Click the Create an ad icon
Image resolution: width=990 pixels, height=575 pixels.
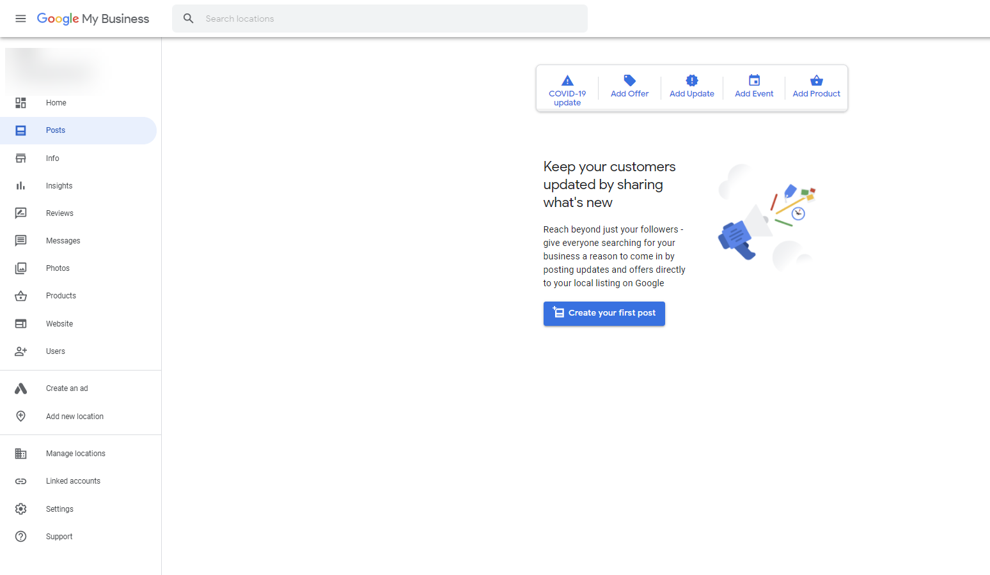click(x=21, y=388)
